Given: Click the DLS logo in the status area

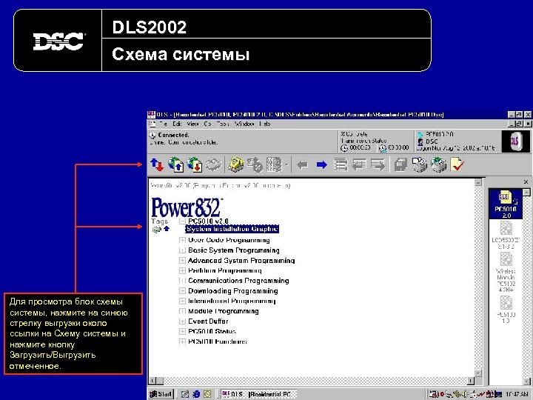Looking at the screenshot, I should [515, 141].
